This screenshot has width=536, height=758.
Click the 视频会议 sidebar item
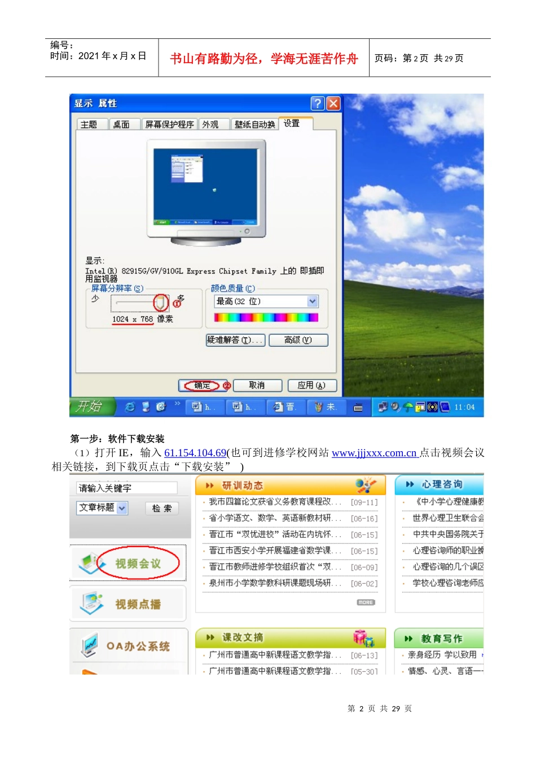128,563
